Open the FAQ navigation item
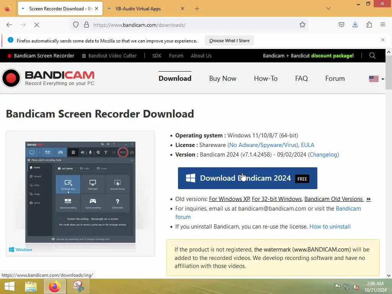Viewport: 392px width, 294px height. (301, 78)
